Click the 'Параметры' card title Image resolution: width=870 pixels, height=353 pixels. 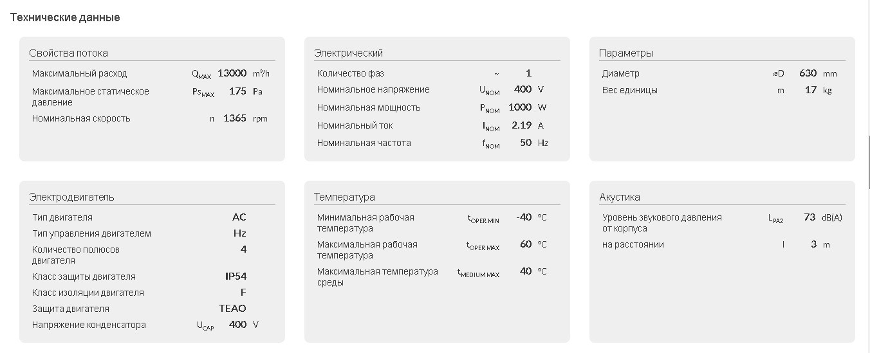pyautogui.click(x=626, y=53)
